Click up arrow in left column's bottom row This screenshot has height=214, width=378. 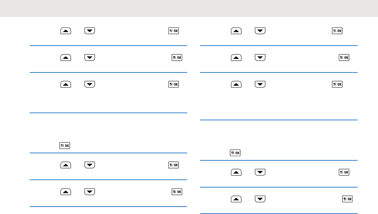click(66, 192)
